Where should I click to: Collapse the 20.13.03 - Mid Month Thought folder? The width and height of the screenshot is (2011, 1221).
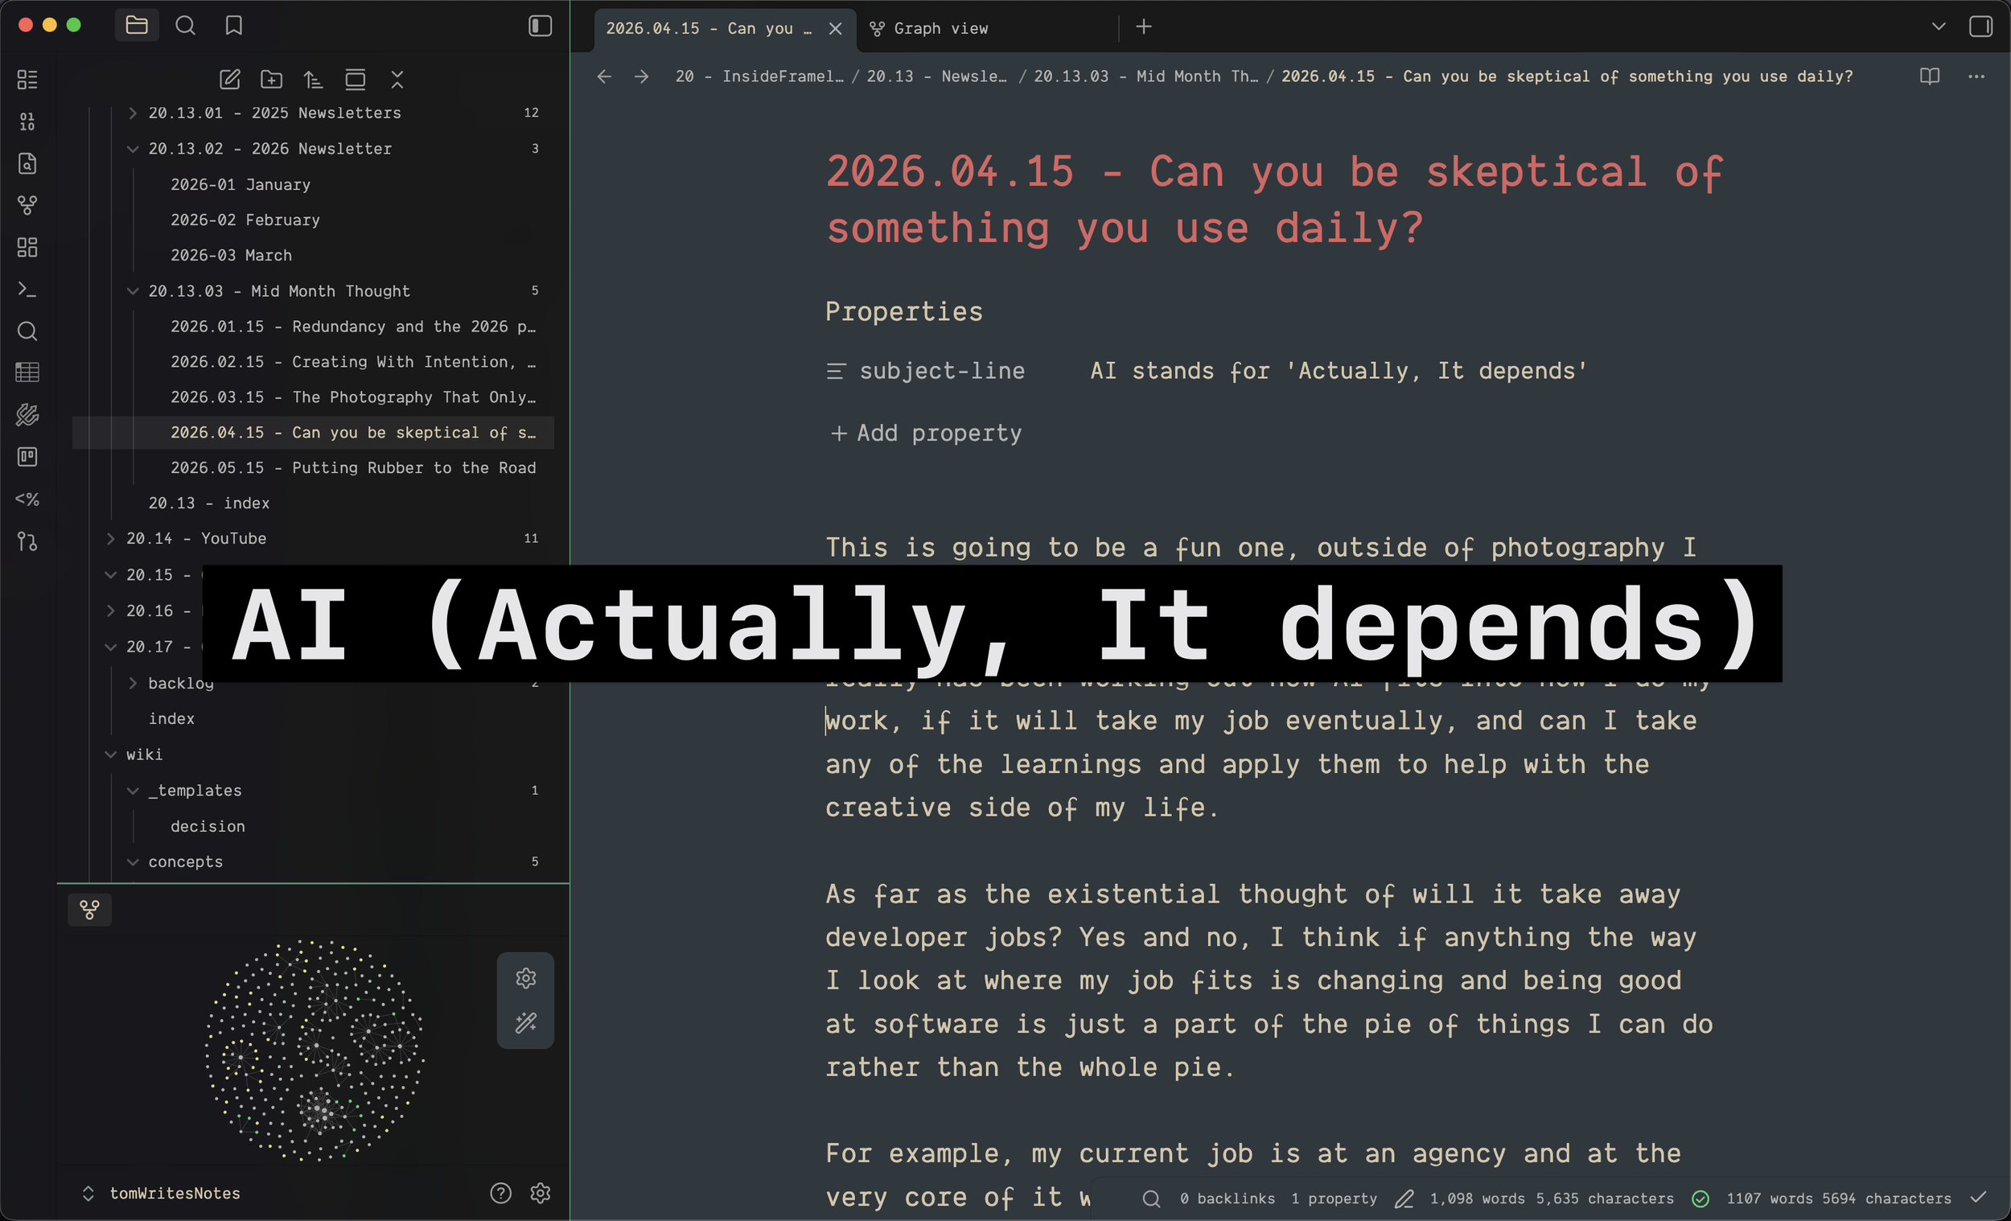point(132,290)
